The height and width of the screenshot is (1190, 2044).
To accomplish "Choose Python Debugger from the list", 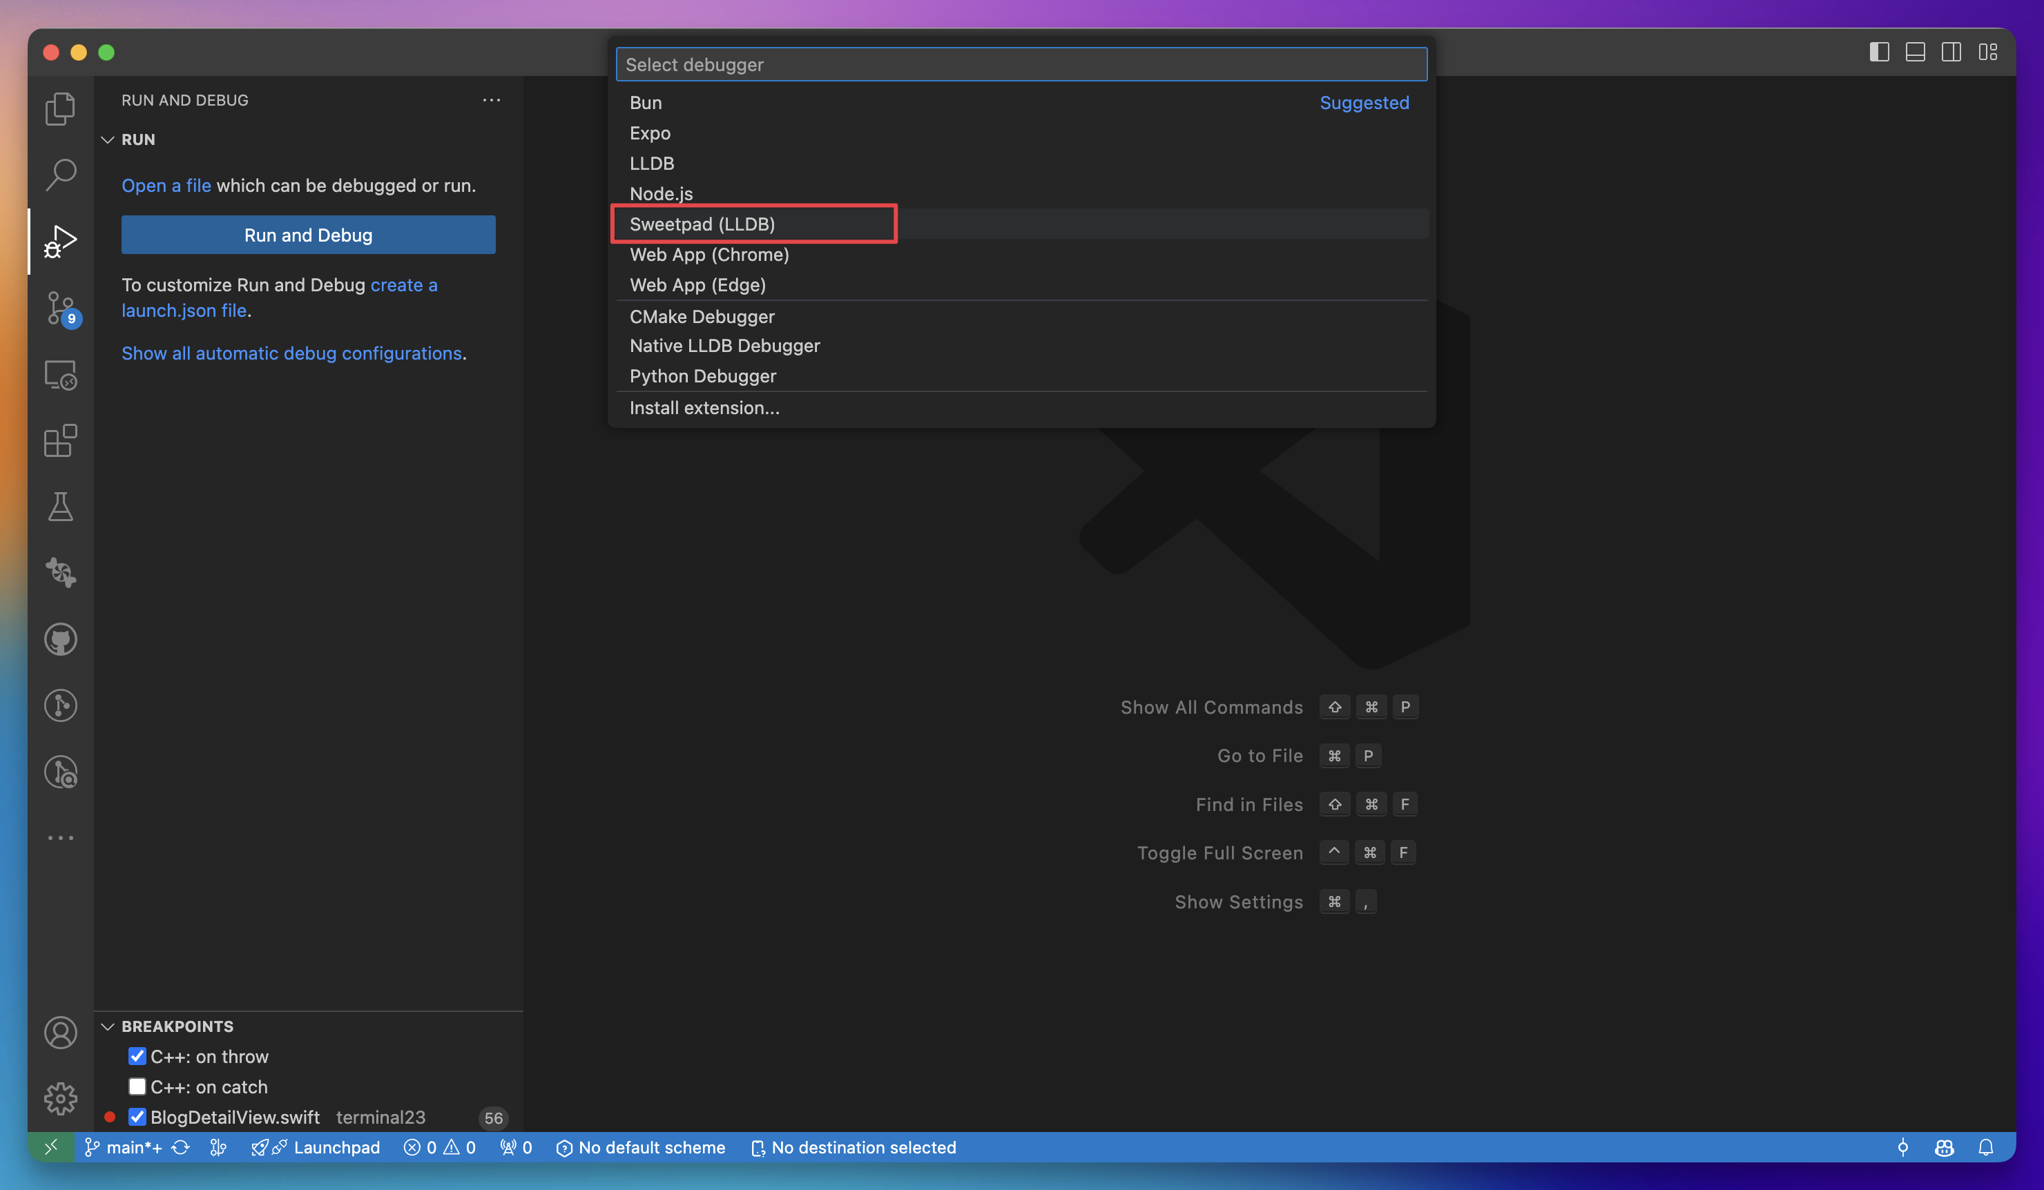I will tap(702, 376).
